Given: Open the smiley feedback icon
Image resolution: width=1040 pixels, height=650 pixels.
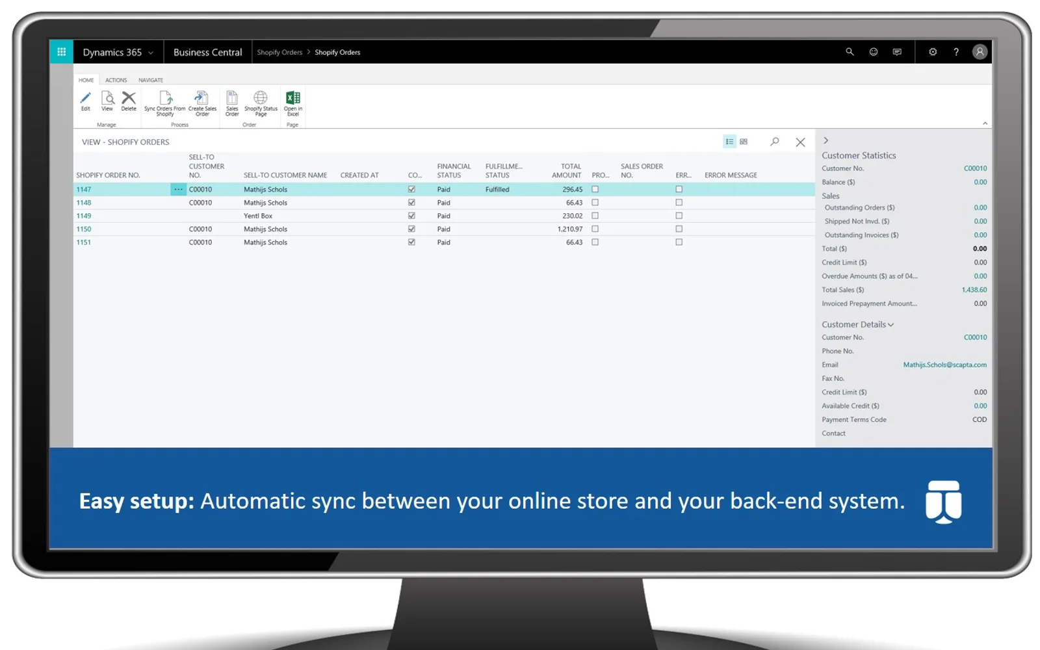Looking at the screenshot, I should pyautogui.click(x=874, y=52).
